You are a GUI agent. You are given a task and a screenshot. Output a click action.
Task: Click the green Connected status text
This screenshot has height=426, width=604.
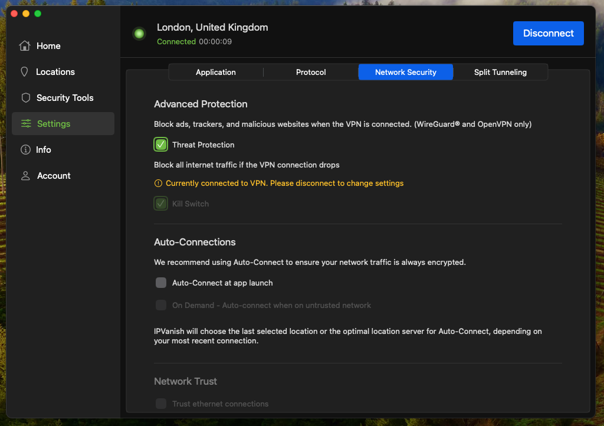coord(176,42)
